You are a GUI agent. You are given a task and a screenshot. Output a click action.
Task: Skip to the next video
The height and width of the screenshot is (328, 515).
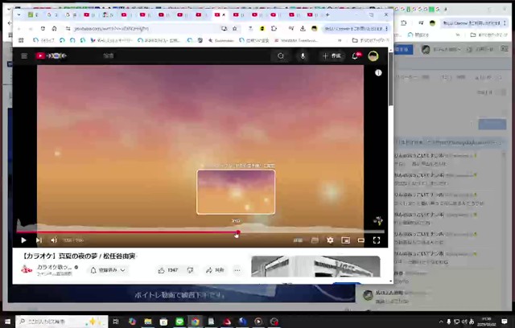[x=39, y=240]
